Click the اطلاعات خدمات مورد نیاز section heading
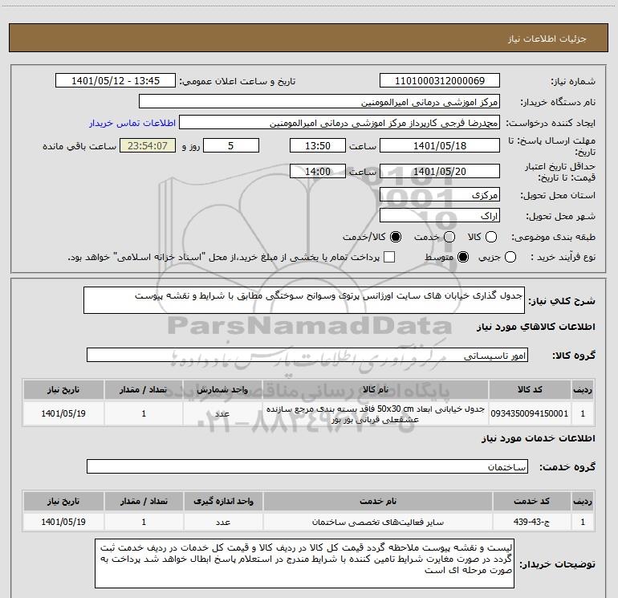The image size is (618, 598). click(538, 438)
